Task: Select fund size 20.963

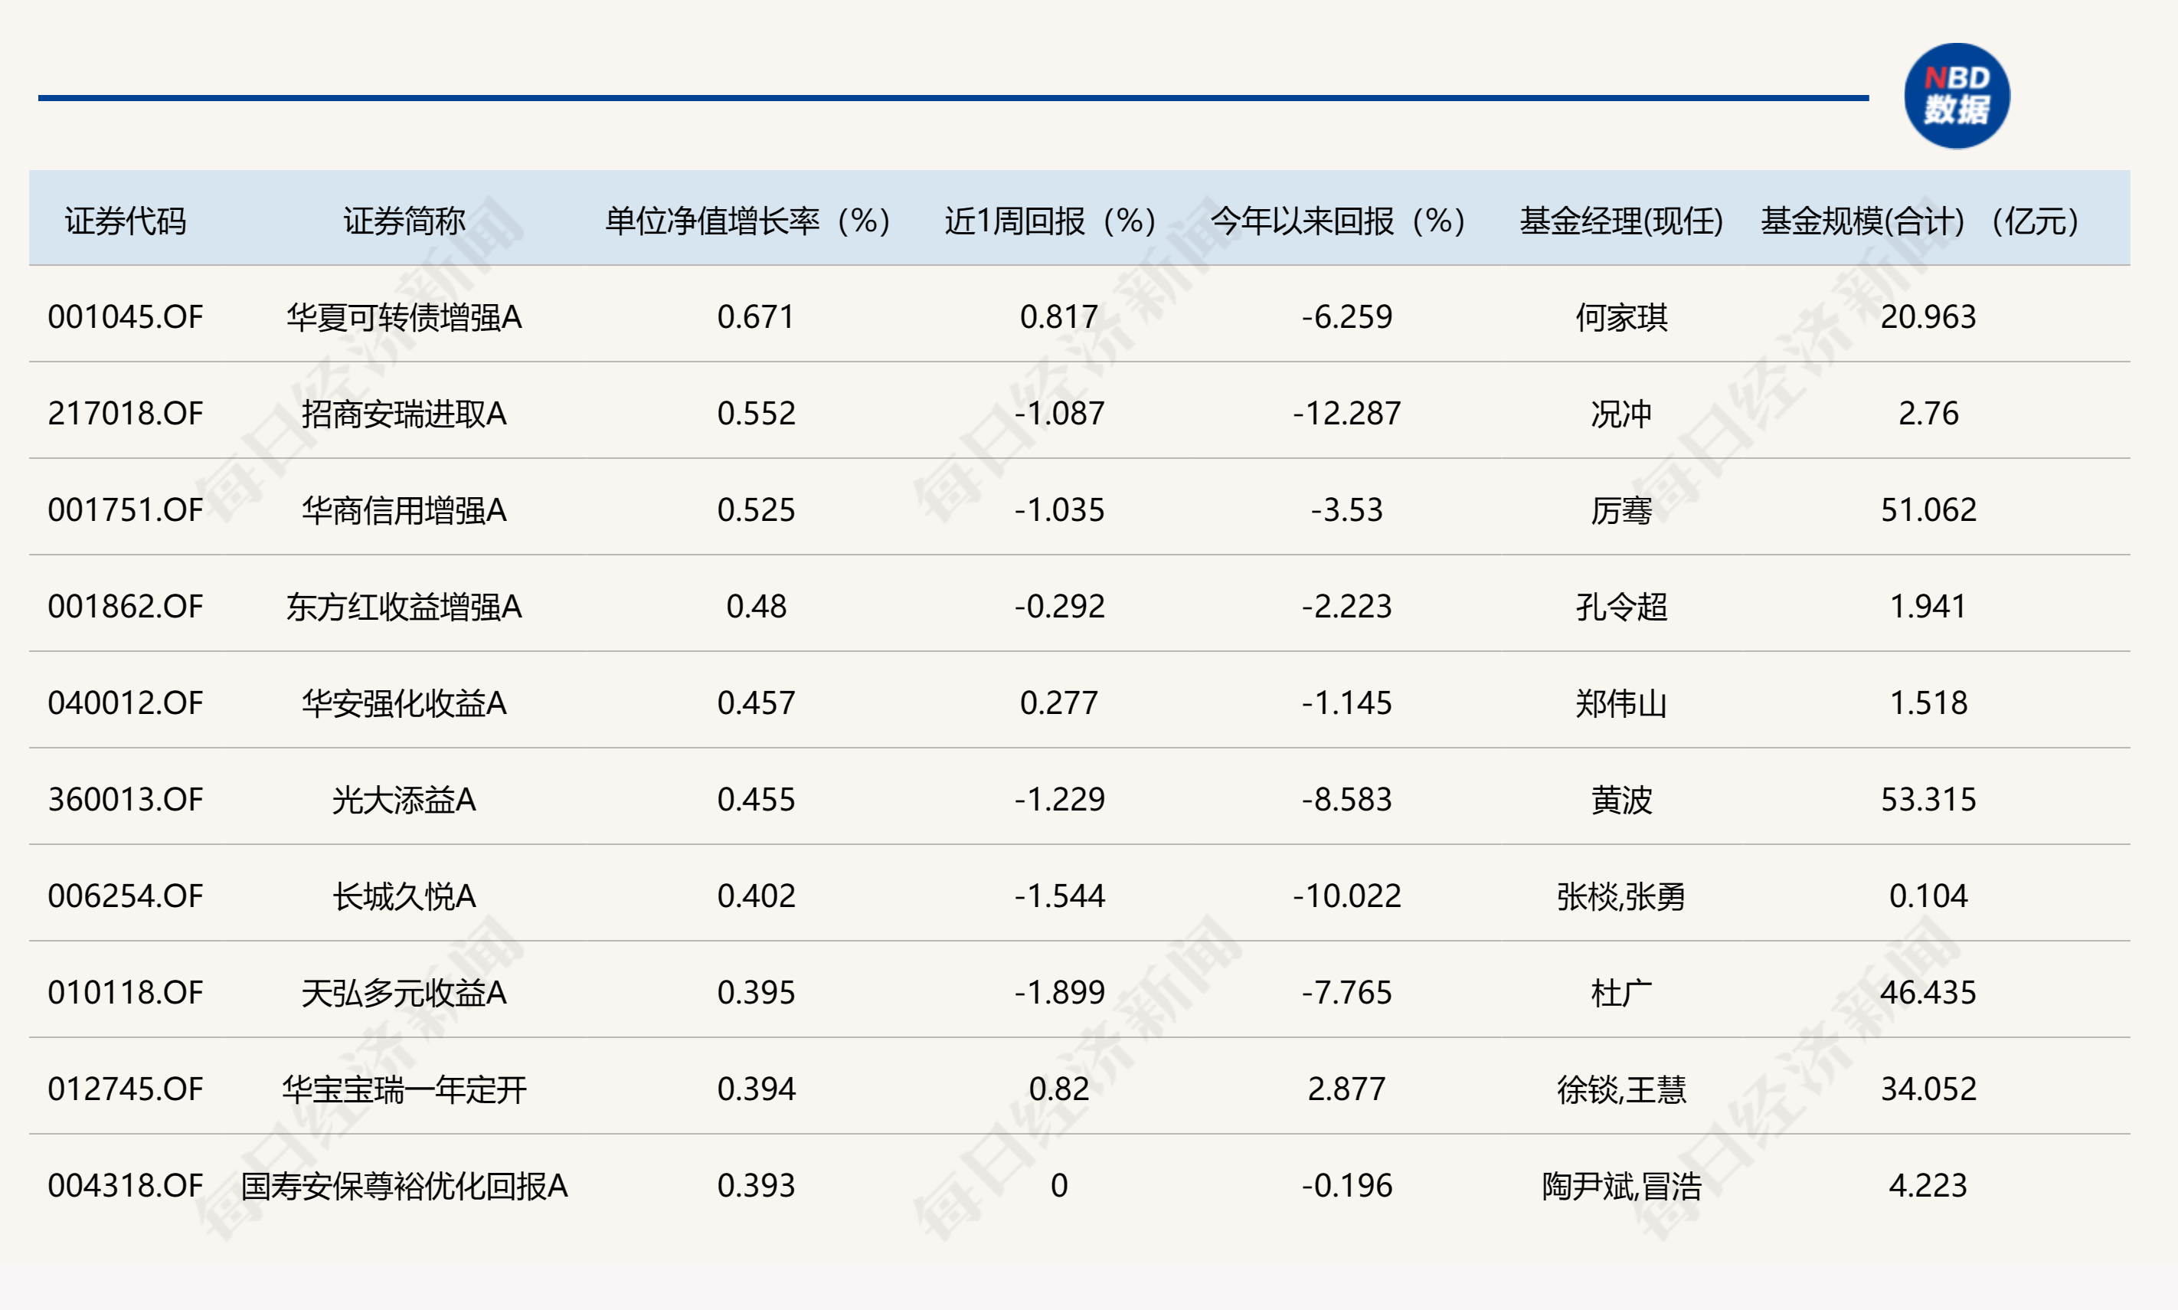Action: [x=1928, y=317]
